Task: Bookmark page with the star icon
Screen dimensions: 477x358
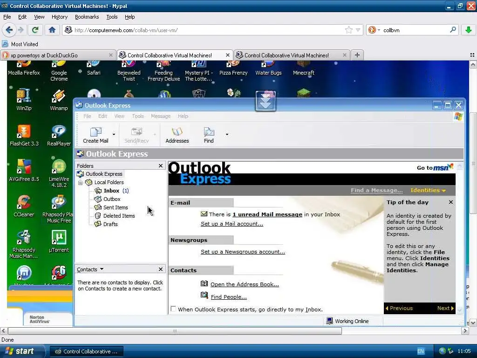Action: click(x=348, y=30)
